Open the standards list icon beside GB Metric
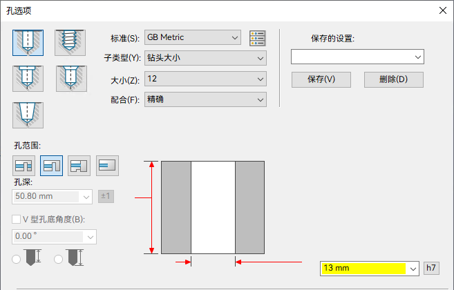Image resolution: width=454 pixels, height=290 pixels. tap(257, 38)
